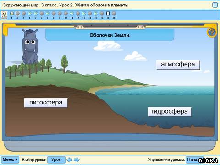Collapse the lesson window with minus button
Image resolution: width=220 pixels, height=165 pixels.
[215, 5]
